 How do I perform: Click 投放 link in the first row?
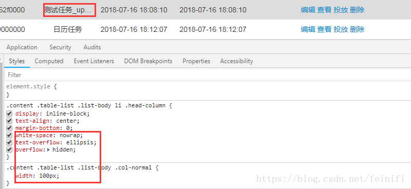click(341, 10)
